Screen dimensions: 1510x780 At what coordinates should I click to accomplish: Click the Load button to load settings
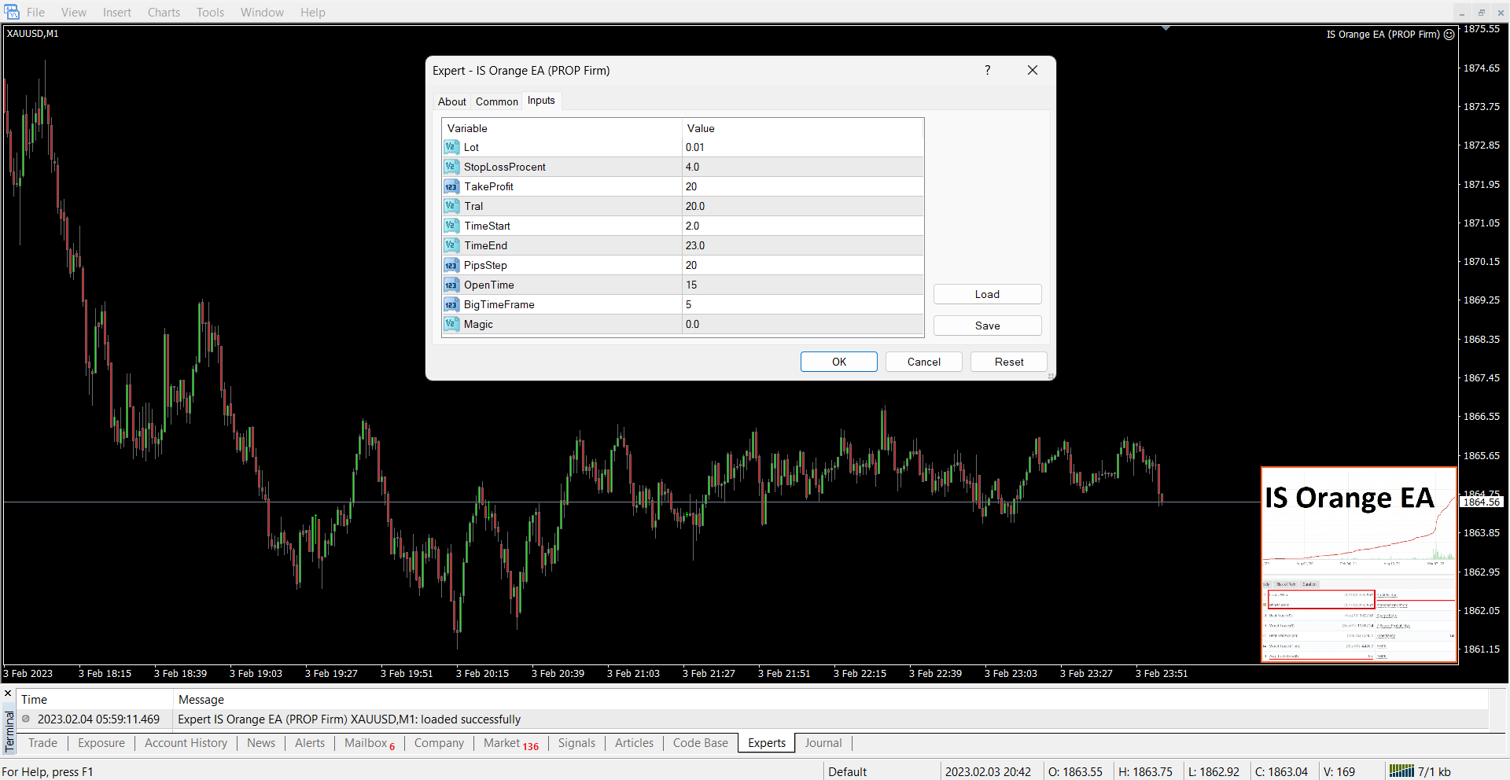pyautogui.click(x=987, y=294)
